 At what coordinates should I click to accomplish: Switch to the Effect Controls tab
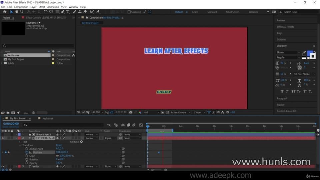pos(46,18)
